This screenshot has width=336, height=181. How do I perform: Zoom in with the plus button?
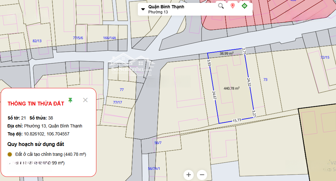pos(189,175)
